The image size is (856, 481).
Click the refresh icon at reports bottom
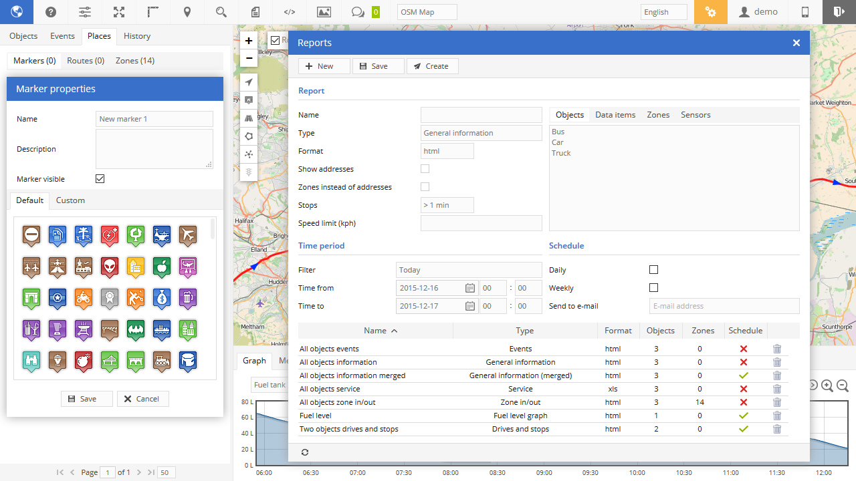coord(305,452)
